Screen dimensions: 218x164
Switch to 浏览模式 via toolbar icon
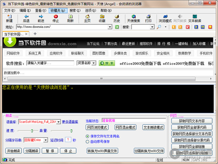[165, 19]
